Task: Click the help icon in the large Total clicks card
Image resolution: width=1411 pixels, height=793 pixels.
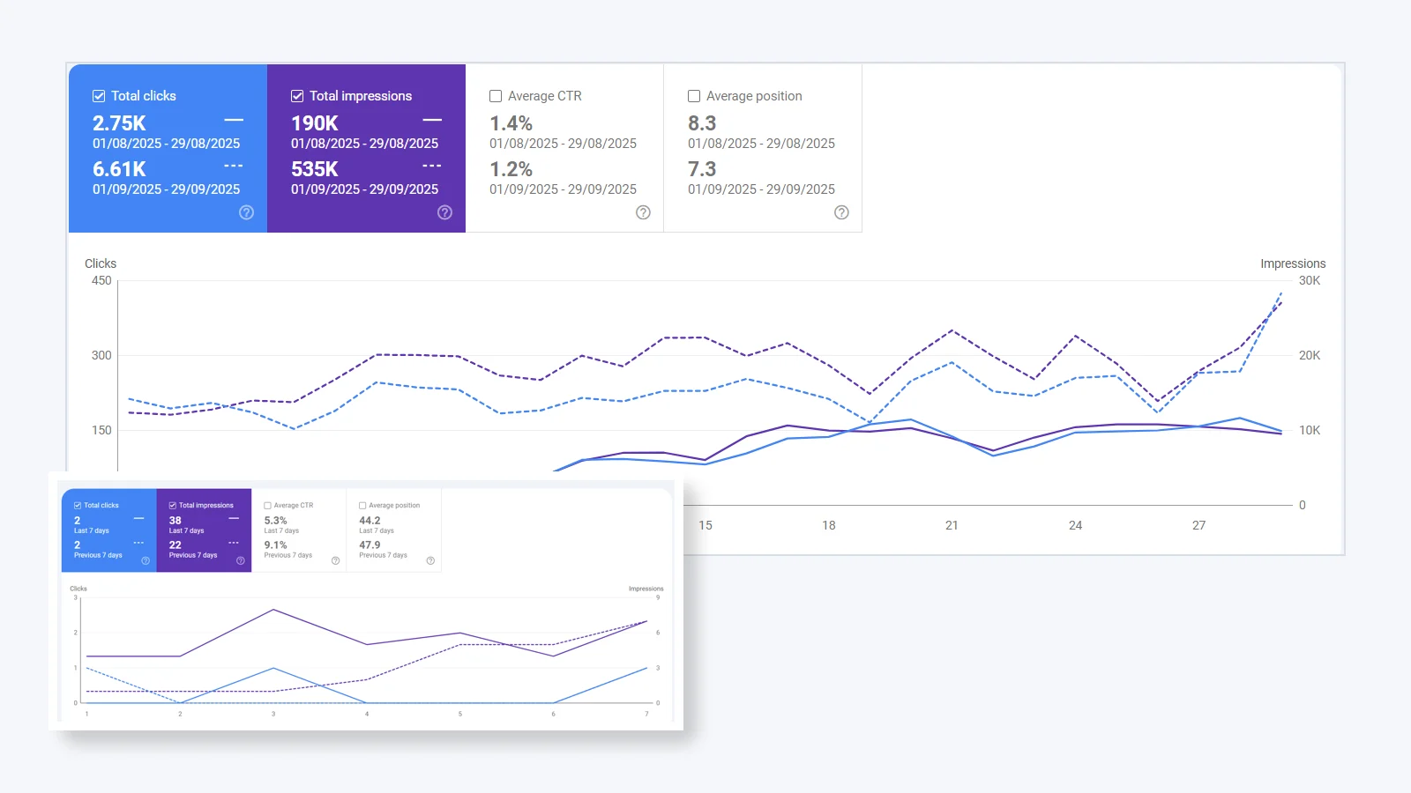Action: click(247, 212)
